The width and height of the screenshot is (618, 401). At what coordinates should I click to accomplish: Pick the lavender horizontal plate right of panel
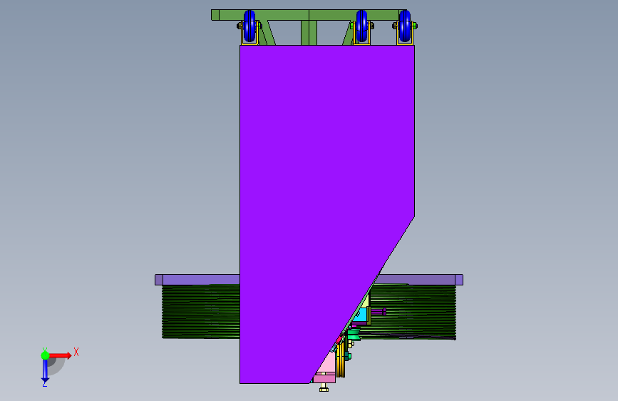[x=420, y=280]
